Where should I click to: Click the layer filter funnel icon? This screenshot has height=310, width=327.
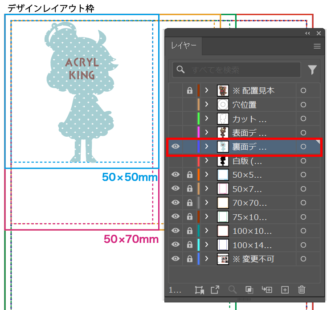click(x=312, y=69)
